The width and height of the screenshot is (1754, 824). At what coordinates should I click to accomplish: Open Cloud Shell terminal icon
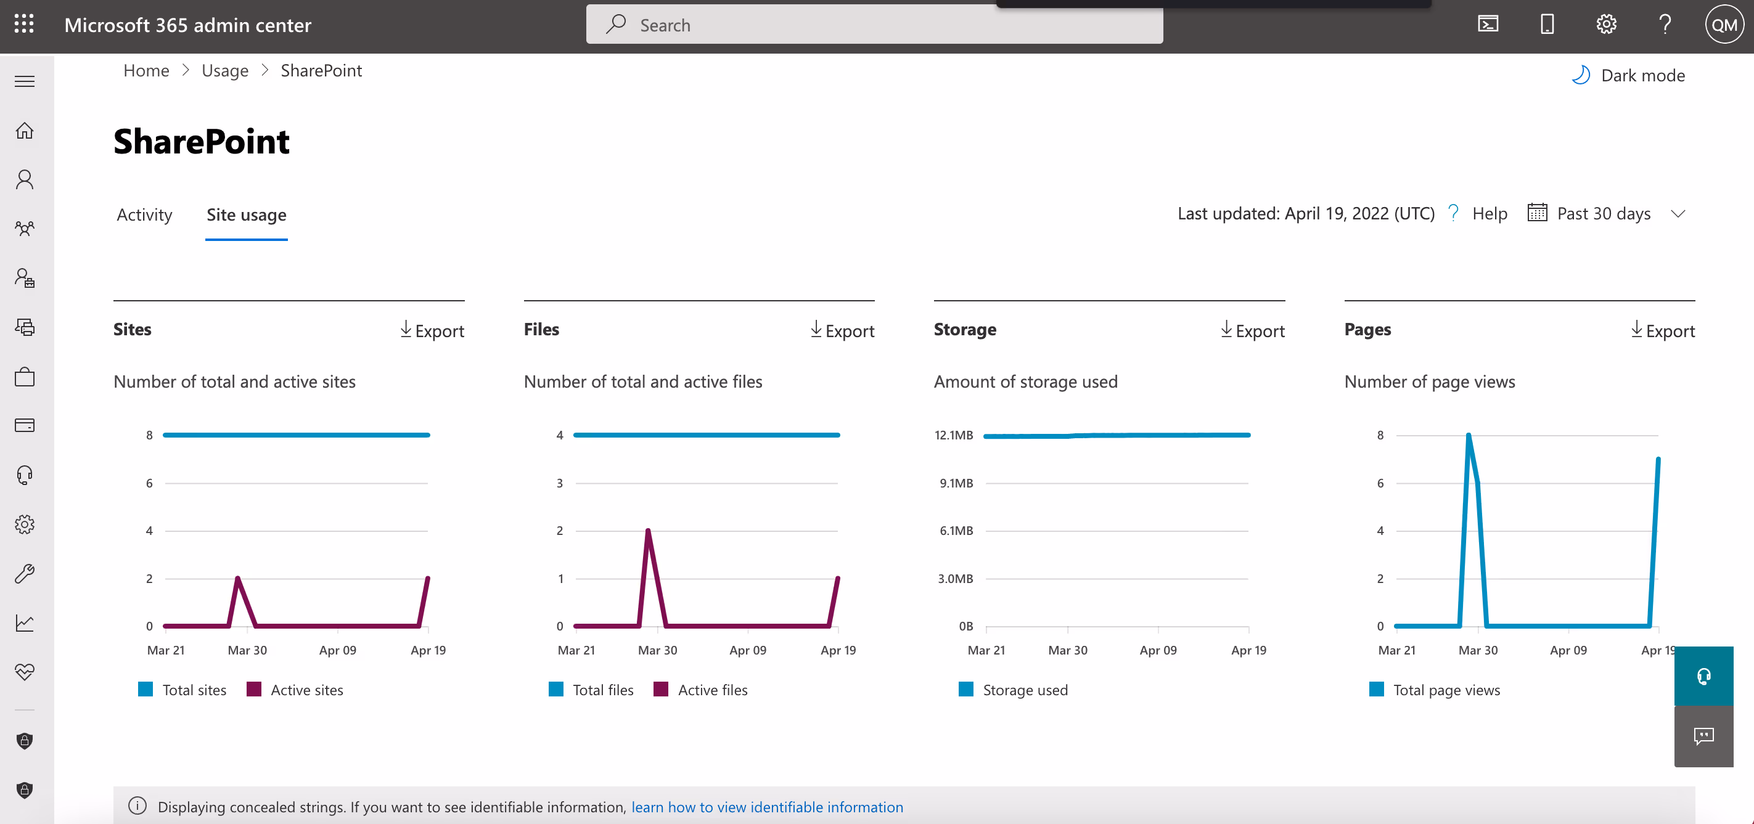[1488, 25]
